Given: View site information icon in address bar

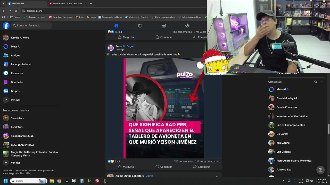Looking at the screenshot, I should click(23, 11).
